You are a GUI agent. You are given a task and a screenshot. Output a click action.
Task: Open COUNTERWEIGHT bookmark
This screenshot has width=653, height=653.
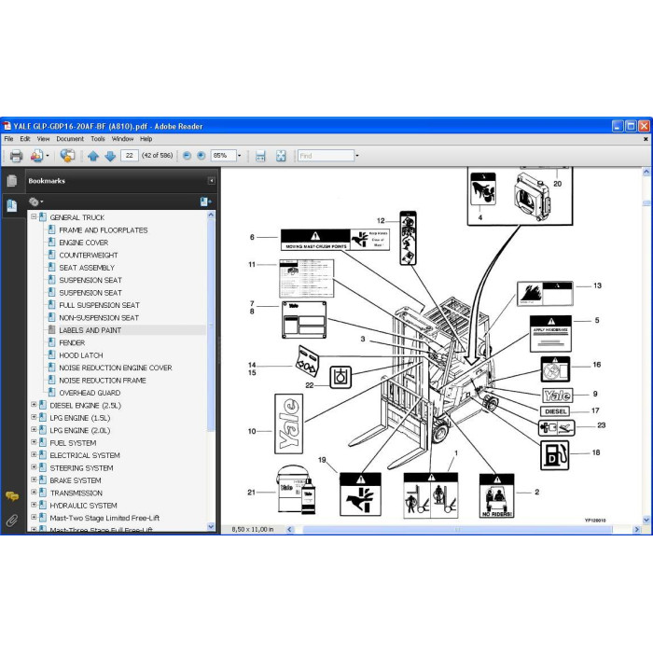(x=89, y=255)
